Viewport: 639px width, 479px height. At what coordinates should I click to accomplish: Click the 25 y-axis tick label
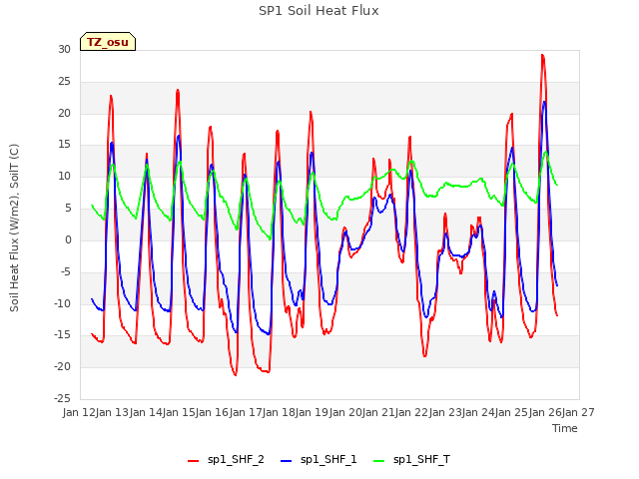[x=64, y=82]
